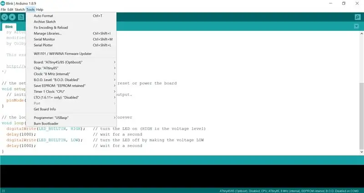Click Burn Bootloader in Tools menu
The image size is (364, 193).
coord(71,124)
